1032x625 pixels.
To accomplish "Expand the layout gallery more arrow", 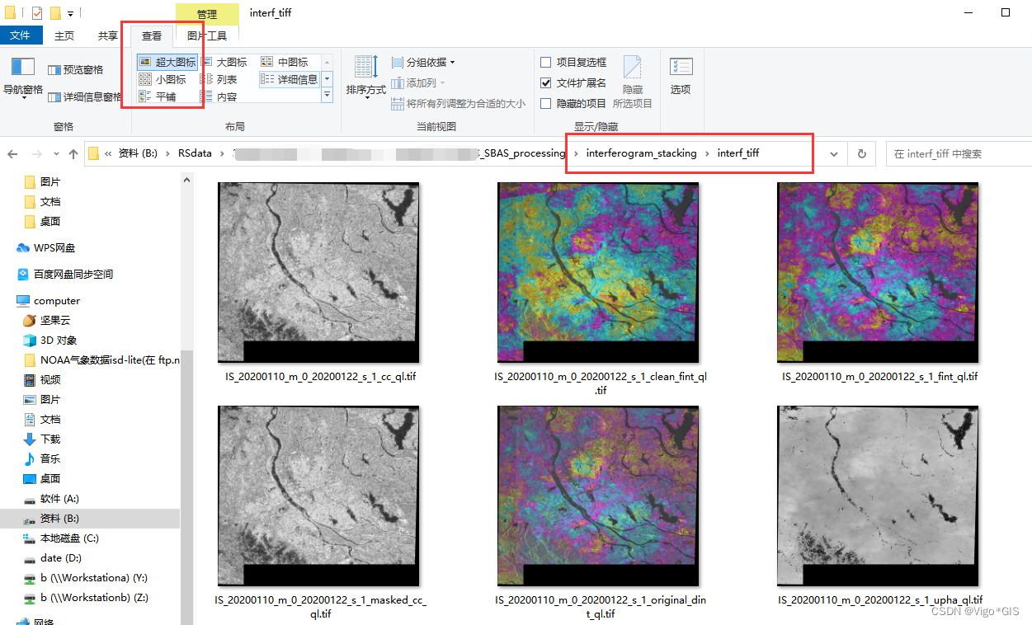I will tap(327, 96).
